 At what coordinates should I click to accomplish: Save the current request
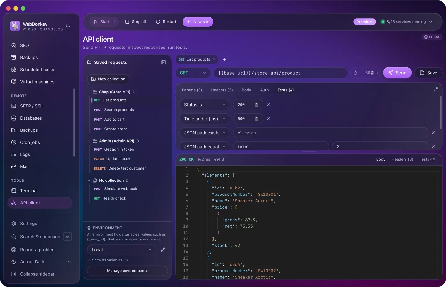[428, 73]
